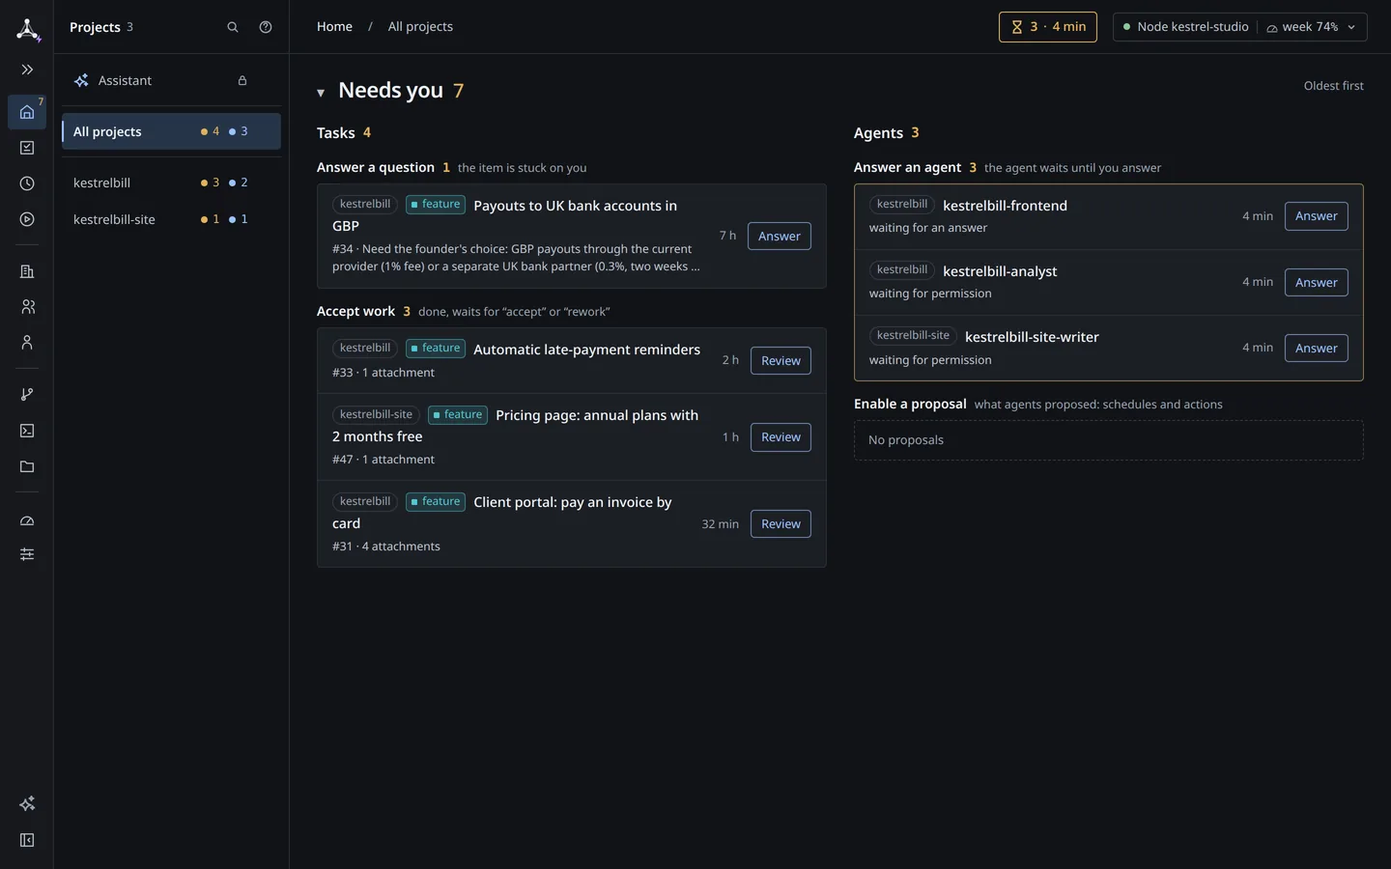Go to Home in the breadcrumb
Image resolution: width=1391 pixels, height=869 pixels.
click(x=334, y=27)
